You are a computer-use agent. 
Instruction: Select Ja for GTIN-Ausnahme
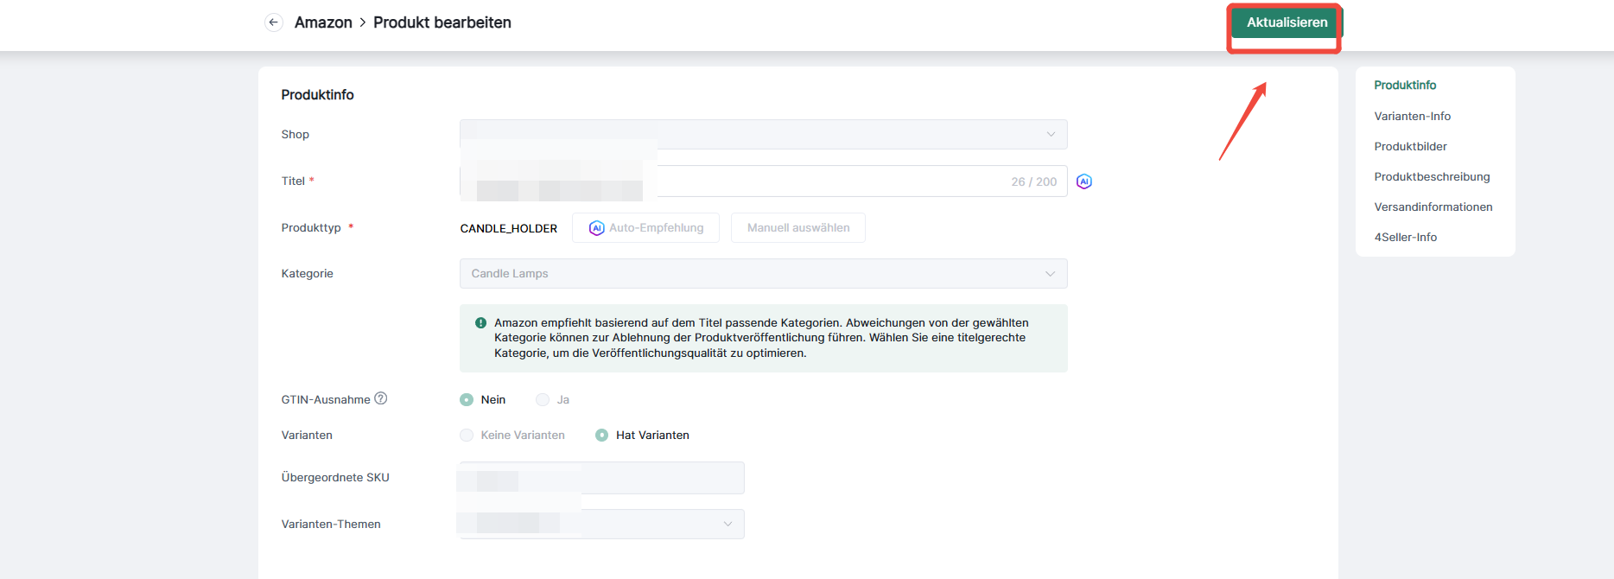click(x=543, y=399)
